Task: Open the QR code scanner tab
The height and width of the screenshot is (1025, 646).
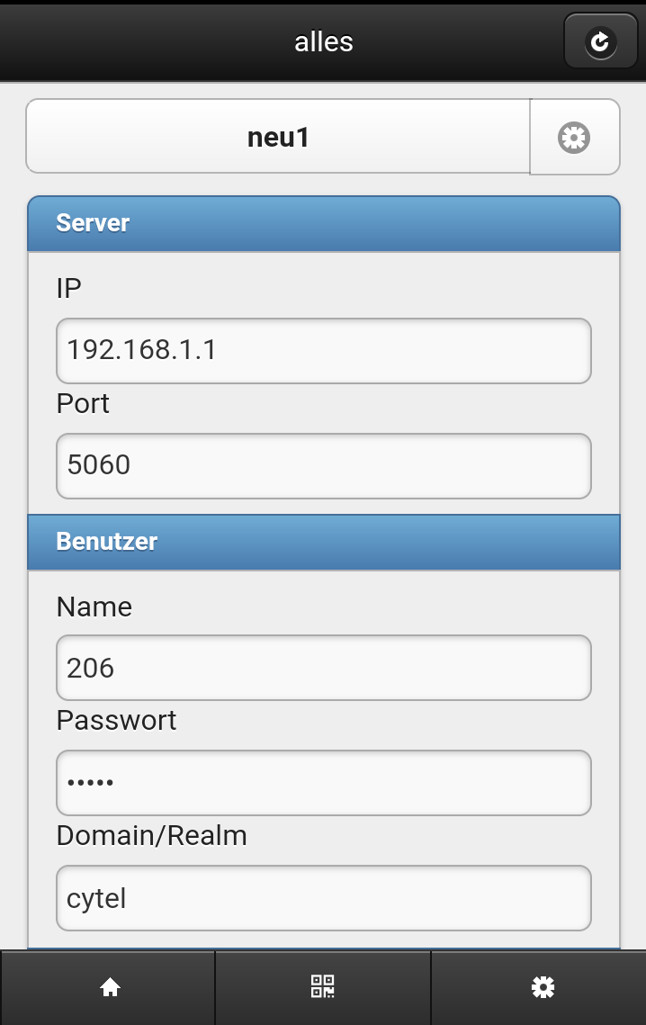Action: (x=322, y=987)
